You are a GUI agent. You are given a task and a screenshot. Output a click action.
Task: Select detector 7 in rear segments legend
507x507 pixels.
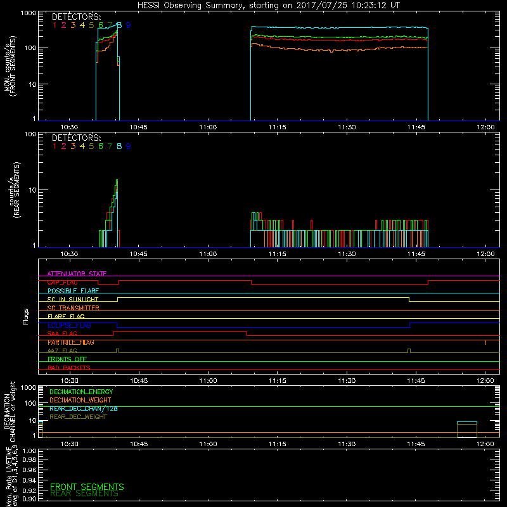(x=110, y=146)
